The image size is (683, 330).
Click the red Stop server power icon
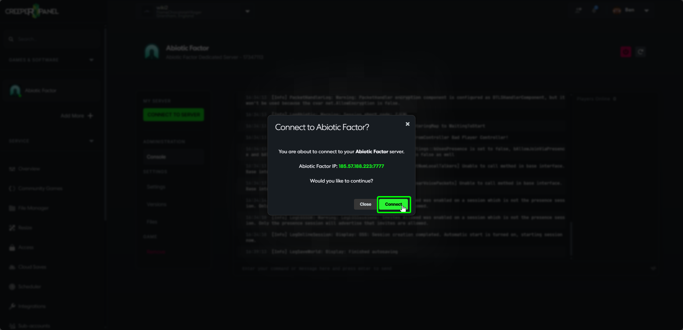625,52
